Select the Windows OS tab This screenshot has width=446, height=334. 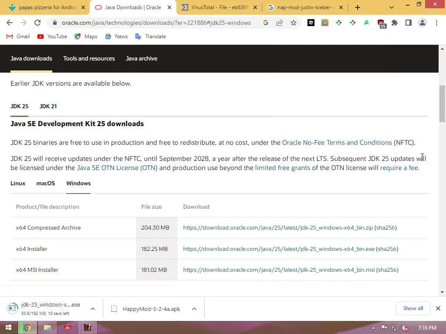(x=78, y=183)
